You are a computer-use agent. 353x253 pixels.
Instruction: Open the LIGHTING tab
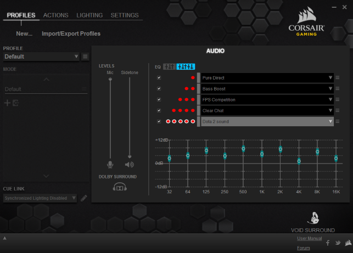pos(89,15)
